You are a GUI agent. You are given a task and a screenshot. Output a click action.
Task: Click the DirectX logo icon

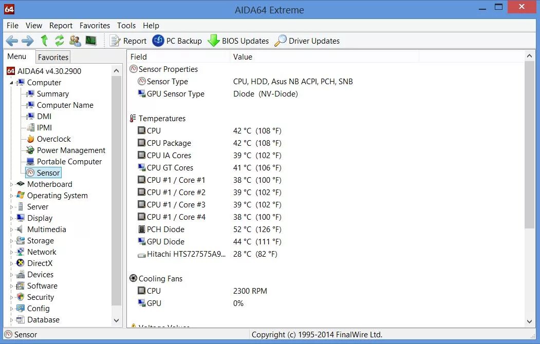[21, 263]
